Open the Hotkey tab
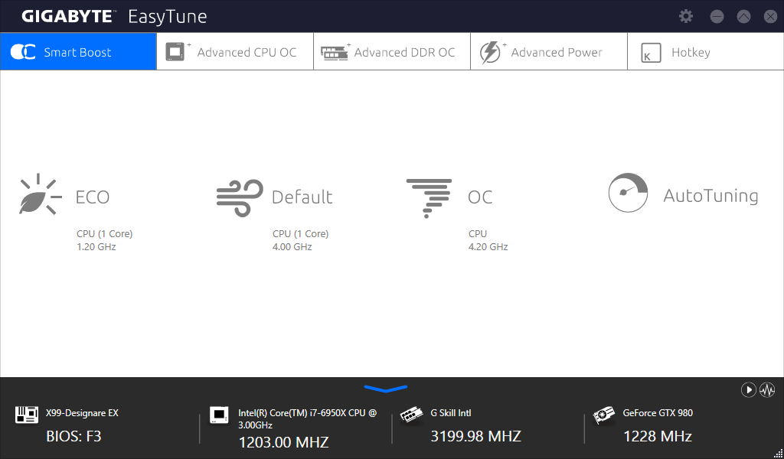This screenshot has width=784, height=459. [705, 52]
